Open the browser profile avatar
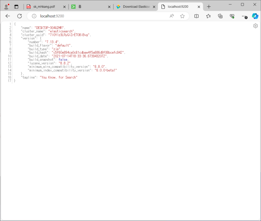This screenshot has width=261, height=221. click(6, 7)
